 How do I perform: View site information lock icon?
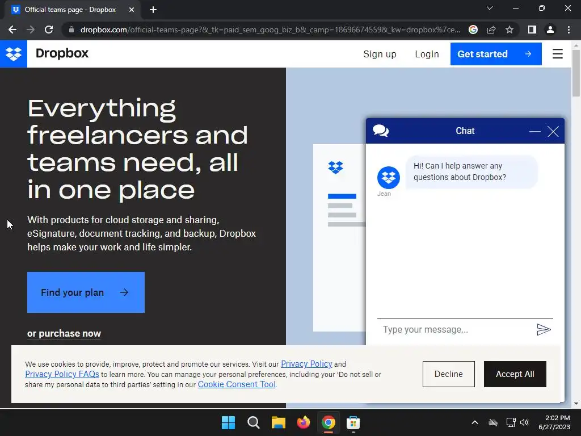click(71, 30)
